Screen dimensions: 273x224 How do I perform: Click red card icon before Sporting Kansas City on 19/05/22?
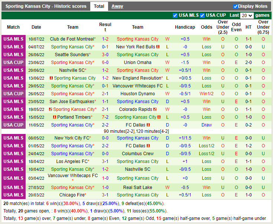50,109
